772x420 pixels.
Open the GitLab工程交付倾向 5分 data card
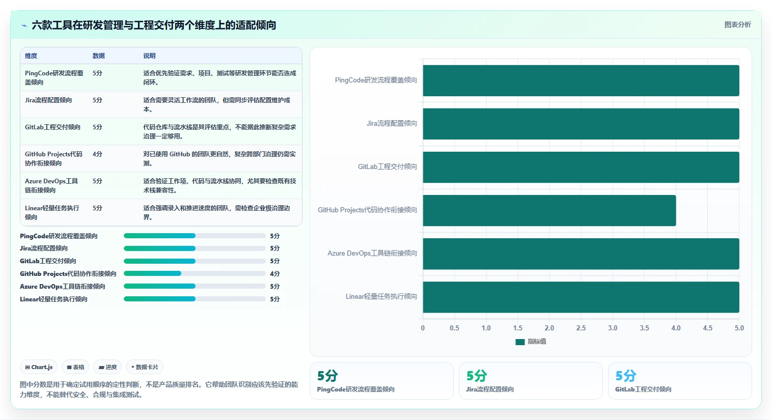(680, 381)
